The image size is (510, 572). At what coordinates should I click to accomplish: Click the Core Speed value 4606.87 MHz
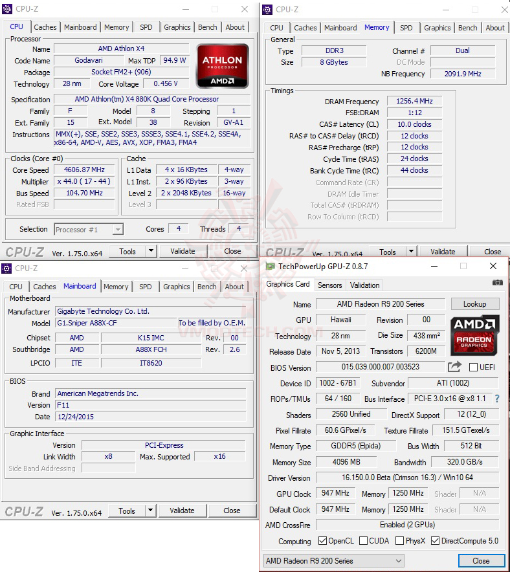pyautogui.click(x=84, y=170)
